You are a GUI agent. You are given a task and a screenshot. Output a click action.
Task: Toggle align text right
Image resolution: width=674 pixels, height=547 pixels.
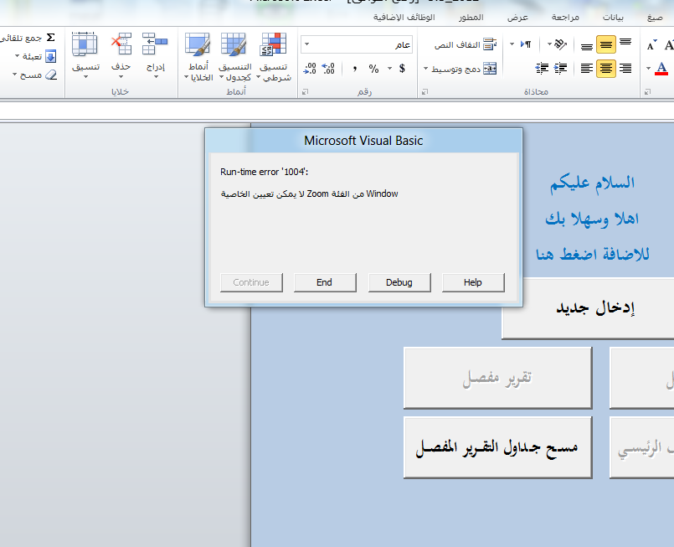point(625,69)
